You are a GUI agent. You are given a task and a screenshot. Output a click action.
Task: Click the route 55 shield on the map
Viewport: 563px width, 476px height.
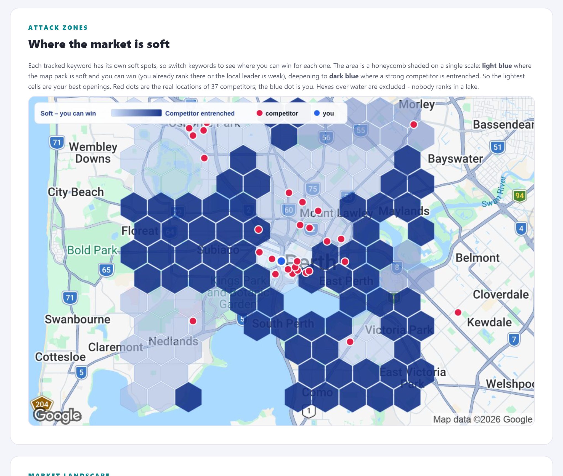point(361,130)
